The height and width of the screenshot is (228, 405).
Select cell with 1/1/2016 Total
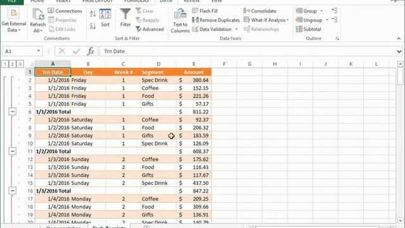point(53,111)
